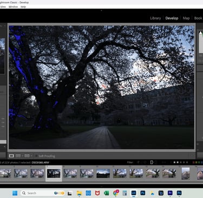
Task: Click the first Before/After view icon
Action: (18, 156)
